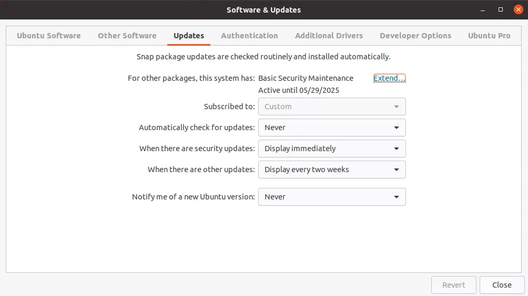Click the Revert button
The height and width of the screenshot is (296, 528).
click(454, 285)
